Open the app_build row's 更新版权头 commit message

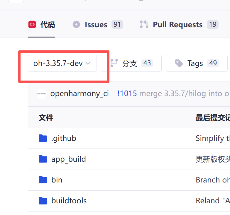(x=213, y=159)
